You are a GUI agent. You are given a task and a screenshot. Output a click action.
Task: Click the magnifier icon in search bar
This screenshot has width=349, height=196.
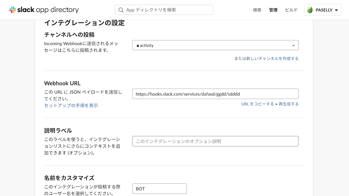121,10
